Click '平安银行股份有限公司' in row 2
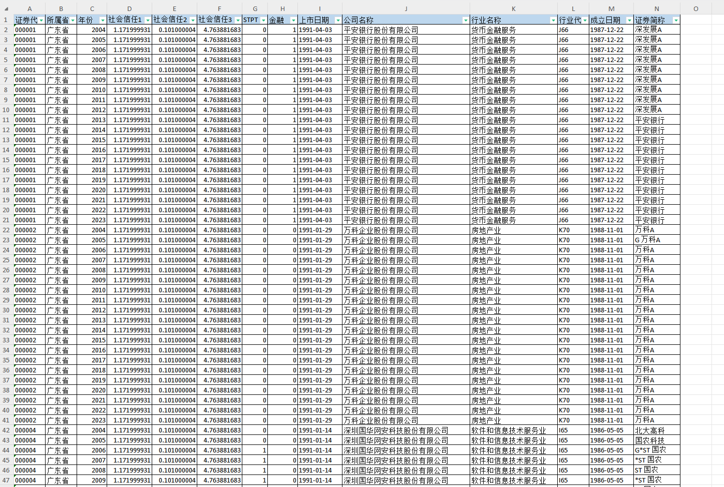The width and height of the screenshot is (724, 487). coord(406,30)
